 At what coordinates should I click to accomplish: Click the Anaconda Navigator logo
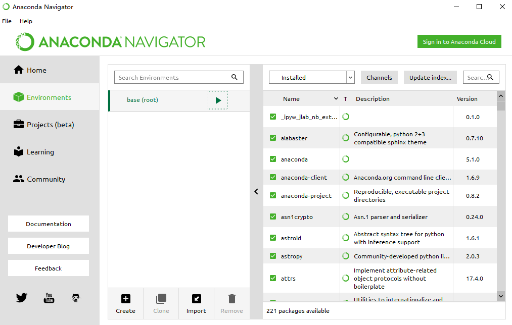[x=110, y=42]
